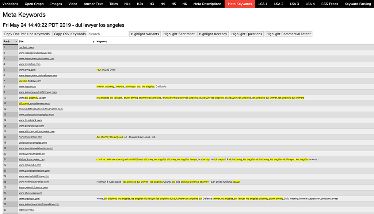Viewport: 374px width, 214px height.
Task: Click Copy CSV Keywords button
Action: point(70,34)
